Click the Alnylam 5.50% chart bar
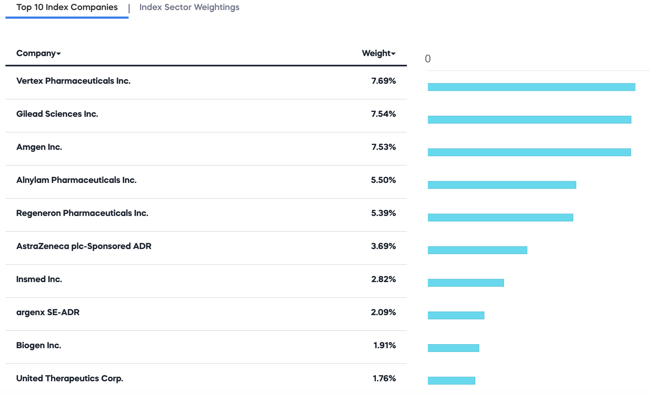 [x=502, y=185]
